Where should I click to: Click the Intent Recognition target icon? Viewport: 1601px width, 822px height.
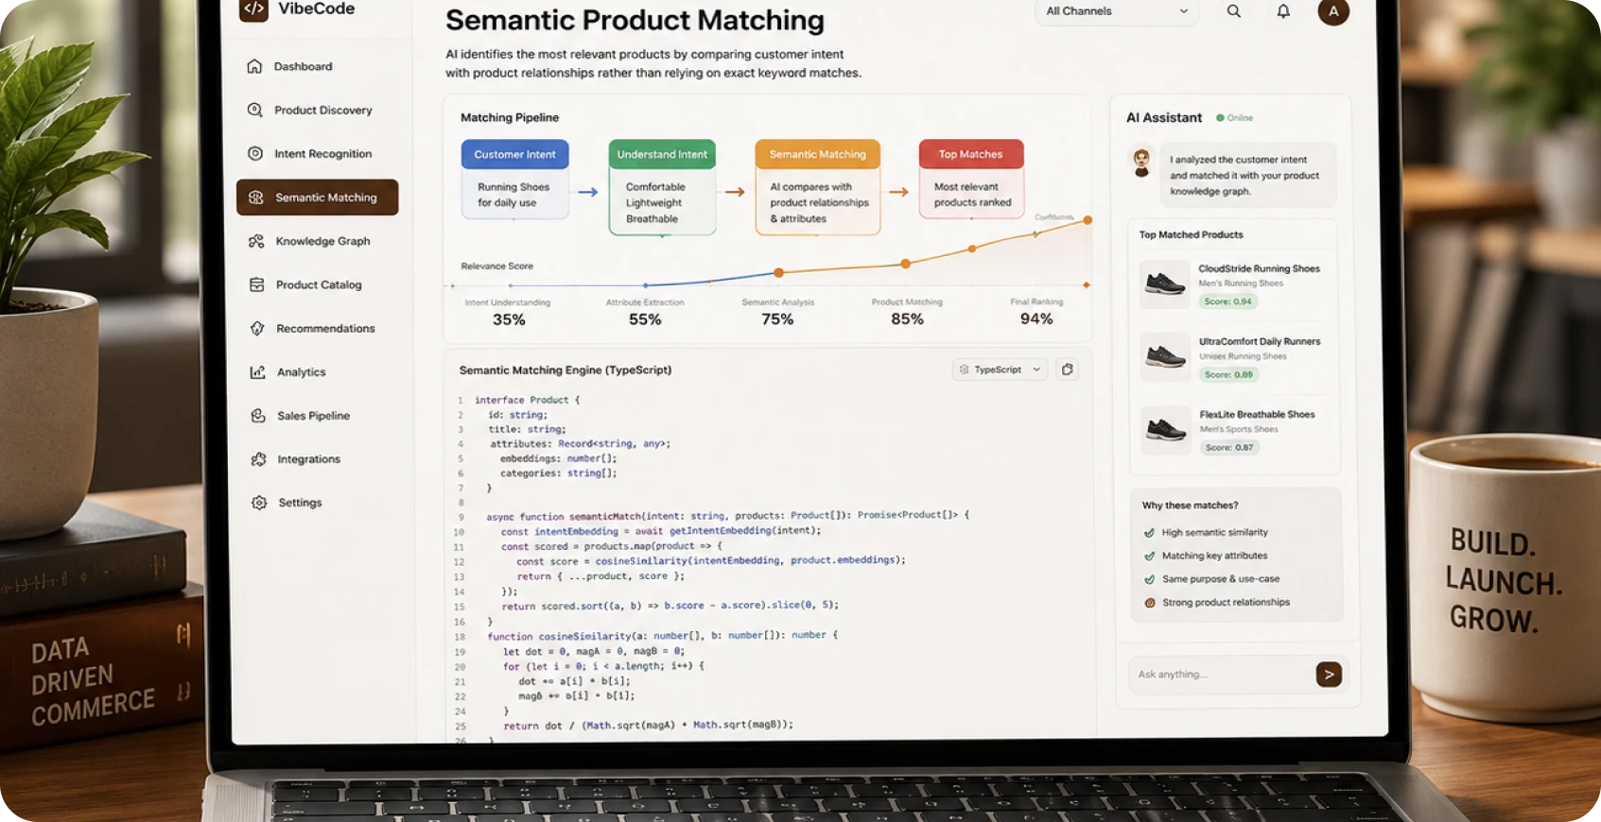255,153
